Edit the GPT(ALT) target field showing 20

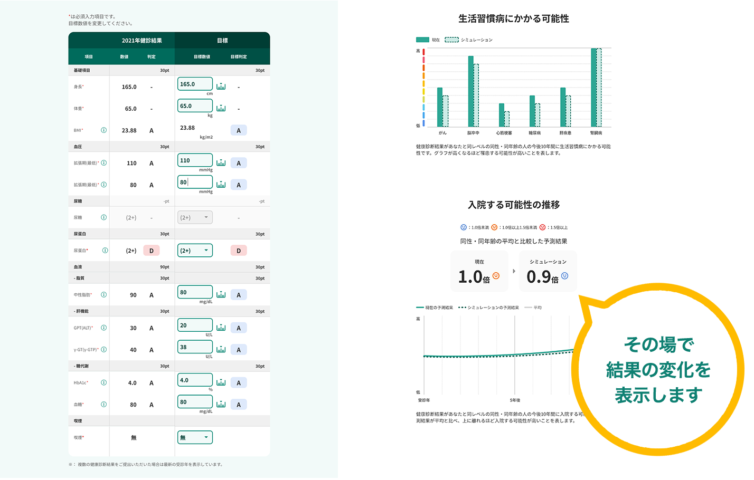click(195, 325)
